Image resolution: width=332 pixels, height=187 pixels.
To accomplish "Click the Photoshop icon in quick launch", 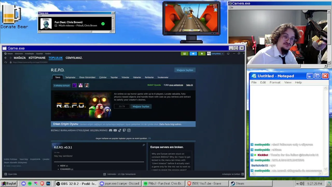I will tap(48, 184).
